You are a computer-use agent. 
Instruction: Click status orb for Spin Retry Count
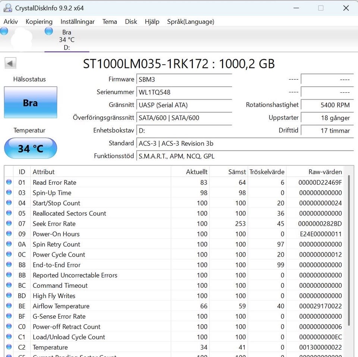click(9, 244)
